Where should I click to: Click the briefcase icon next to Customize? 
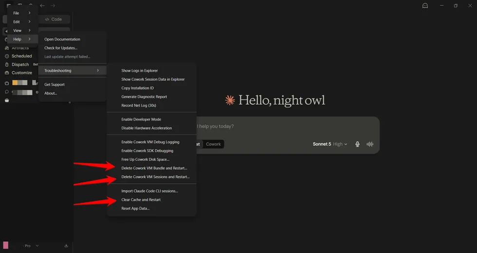(x=7, y=73)
